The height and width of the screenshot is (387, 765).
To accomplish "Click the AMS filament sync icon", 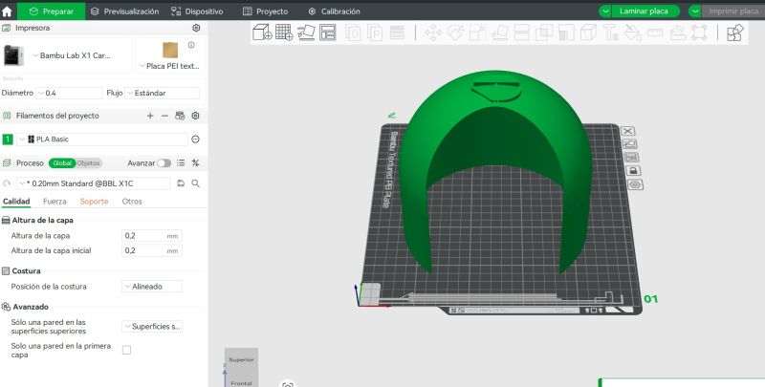I will (180, 116).
